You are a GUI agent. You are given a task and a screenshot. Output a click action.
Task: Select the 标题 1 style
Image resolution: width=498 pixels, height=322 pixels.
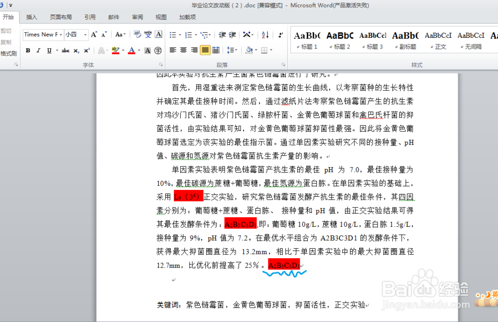[x=307, y=39]
